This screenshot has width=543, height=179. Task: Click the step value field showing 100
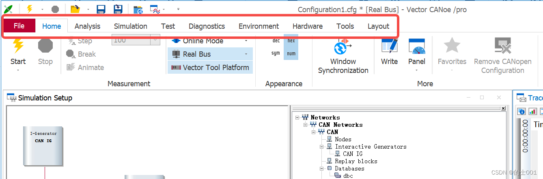tap(131, 40)
